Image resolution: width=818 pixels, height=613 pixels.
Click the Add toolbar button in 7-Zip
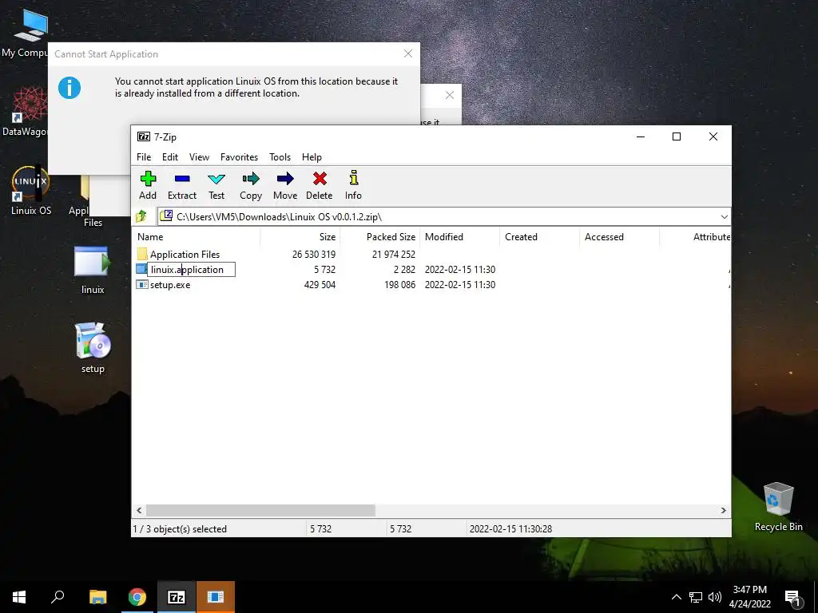[x=148, y=185]
